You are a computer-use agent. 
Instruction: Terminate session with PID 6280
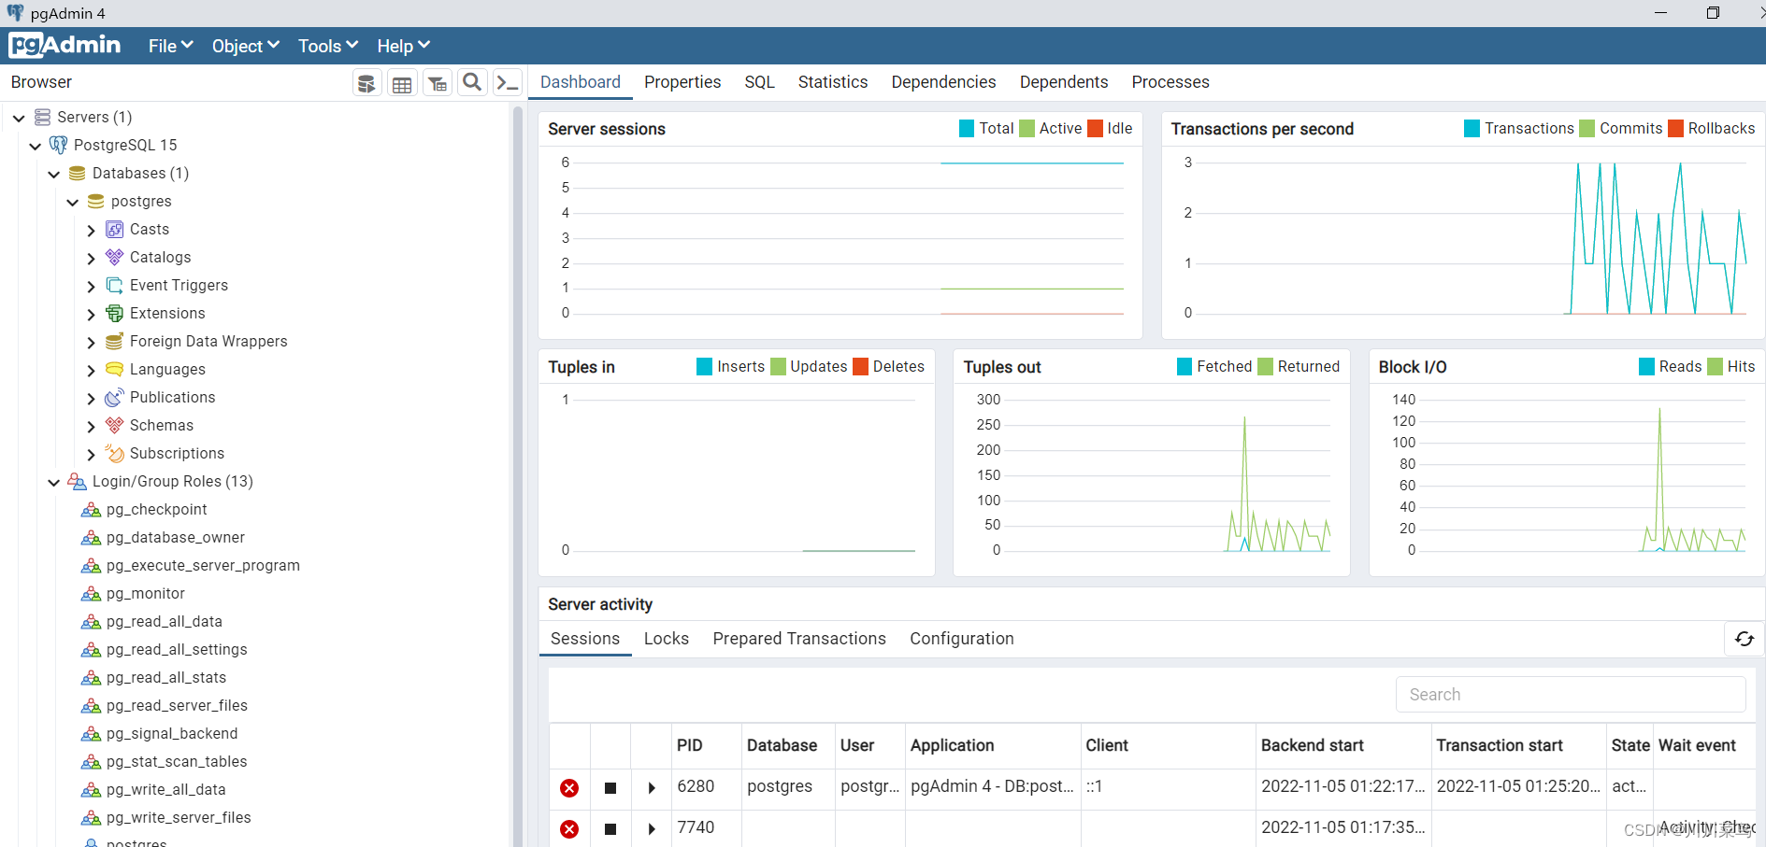[569, 788]
